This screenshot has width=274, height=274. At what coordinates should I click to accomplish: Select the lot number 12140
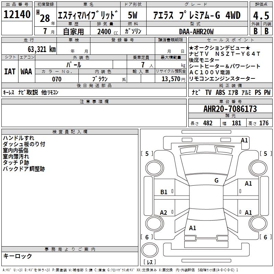click(17, 15)
